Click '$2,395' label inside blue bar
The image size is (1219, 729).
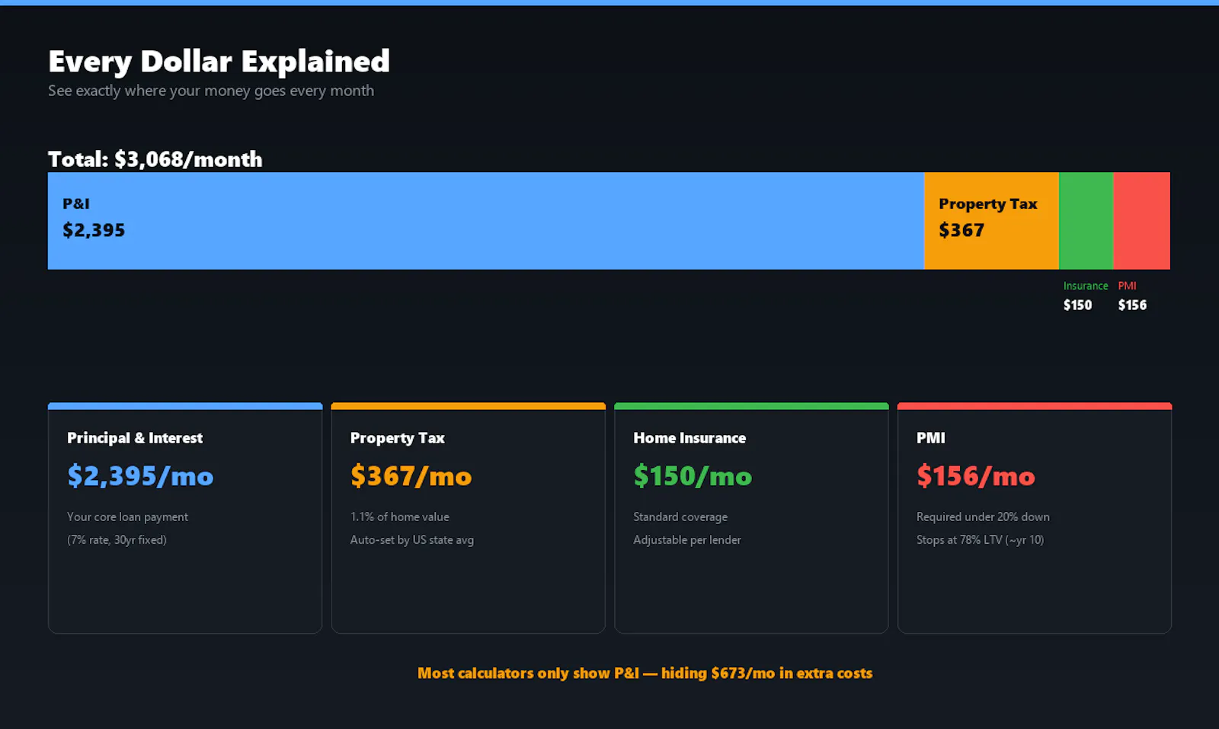coord(94,230)
